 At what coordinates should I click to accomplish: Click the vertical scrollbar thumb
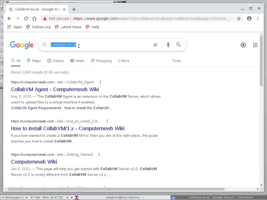261,61
